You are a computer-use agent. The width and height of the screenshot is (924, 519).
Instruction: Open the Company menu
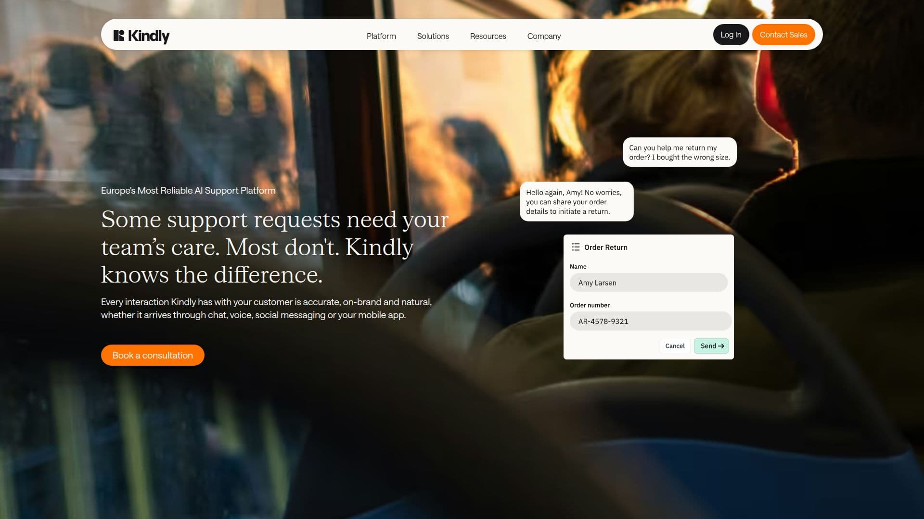[544, 36]
